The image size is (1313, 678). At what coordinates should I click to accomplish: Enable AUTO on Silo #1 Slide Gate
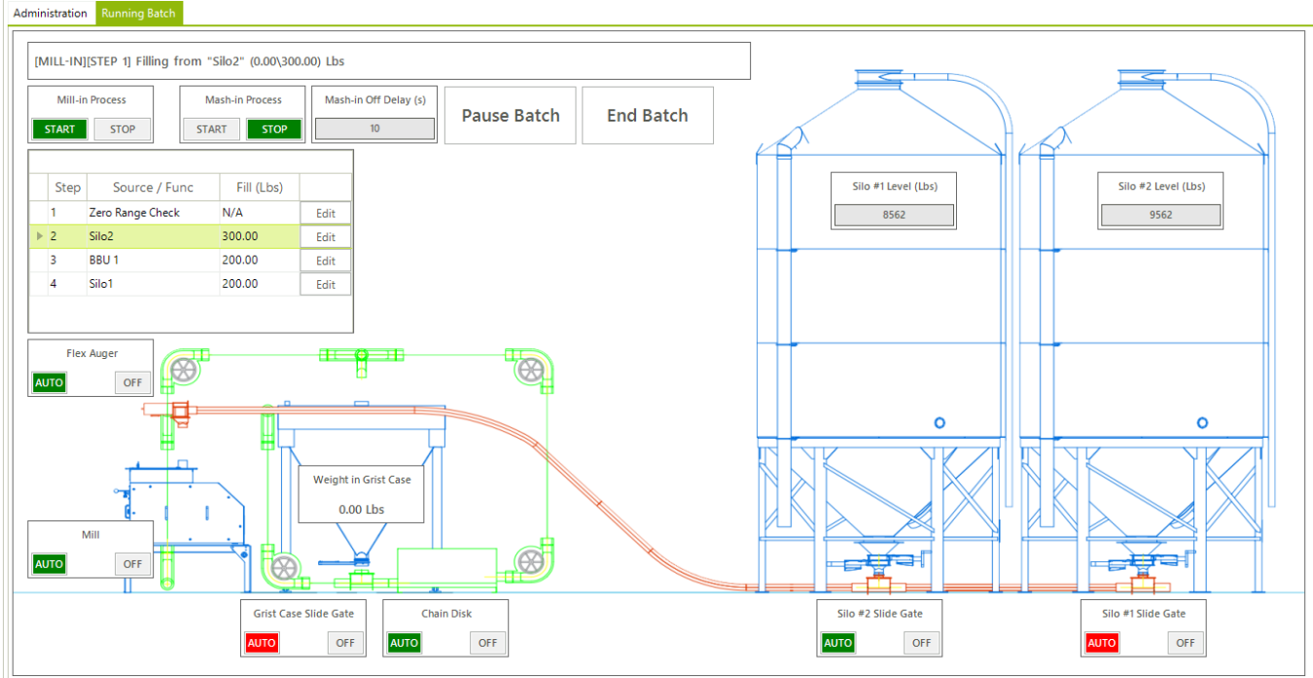1101,642
